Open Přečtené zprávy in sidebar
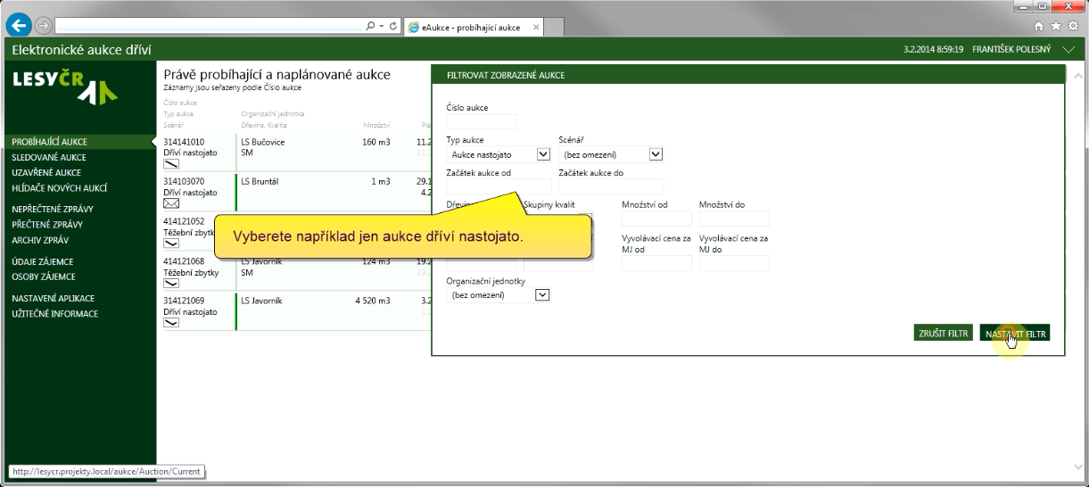The image size is (1089, 487). pos(48,225)
